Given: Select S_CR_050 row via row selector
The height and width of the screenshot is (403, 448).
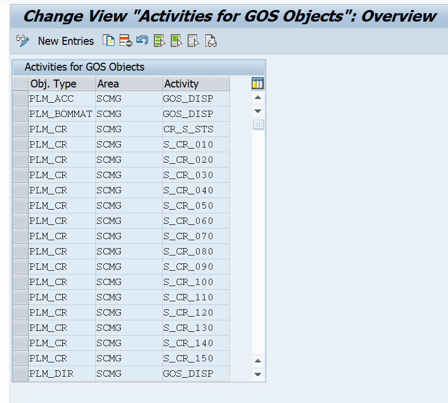Looking at the screenshot, I should click(x=21, y=205).
